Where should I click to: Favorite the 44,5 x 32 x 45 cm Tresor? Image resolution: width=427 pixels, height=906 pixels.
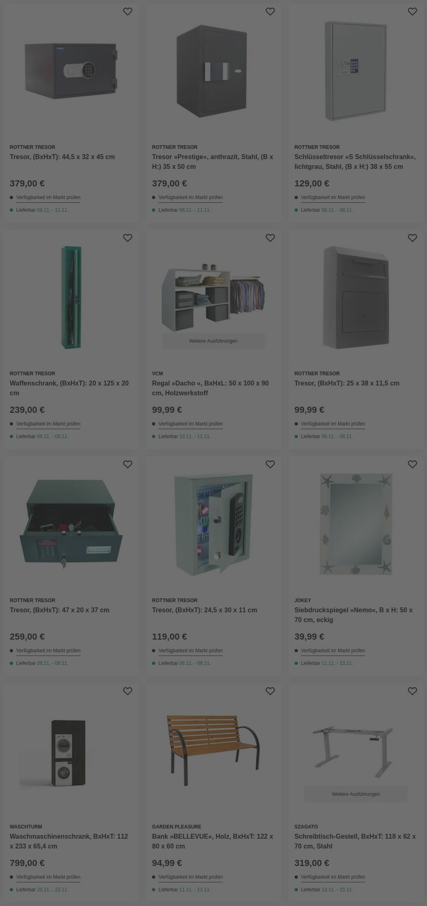point(127,12)
